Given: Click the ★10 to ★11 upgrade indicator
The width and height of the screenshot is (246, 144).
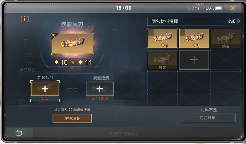Looking at the screenshot, I should [x=73, y=62].
